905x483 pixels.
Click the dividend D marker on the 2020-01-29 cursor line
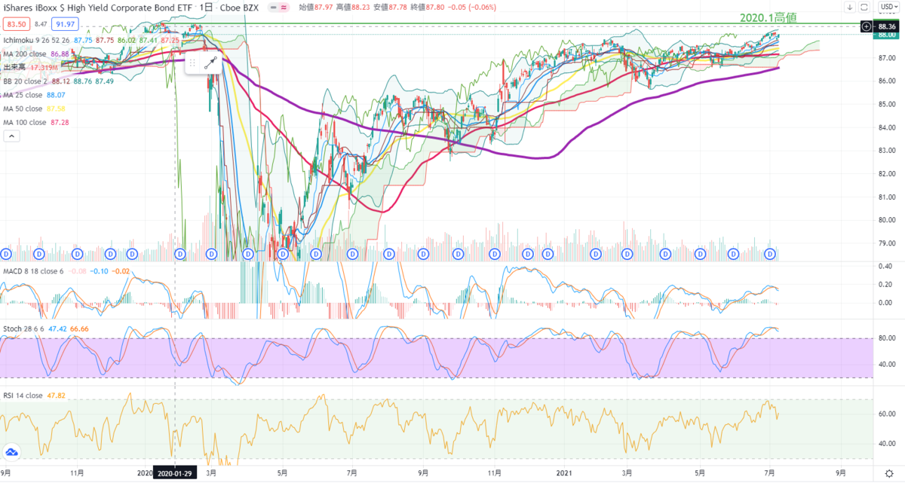click(x=179, y=255)
